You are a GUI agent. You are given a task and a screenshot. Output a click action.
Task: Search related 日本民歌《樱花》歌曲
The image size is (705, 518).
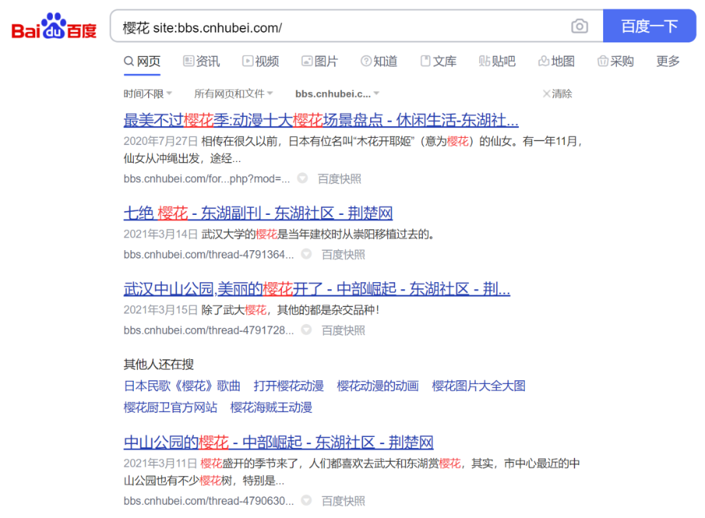click(182, 385)
